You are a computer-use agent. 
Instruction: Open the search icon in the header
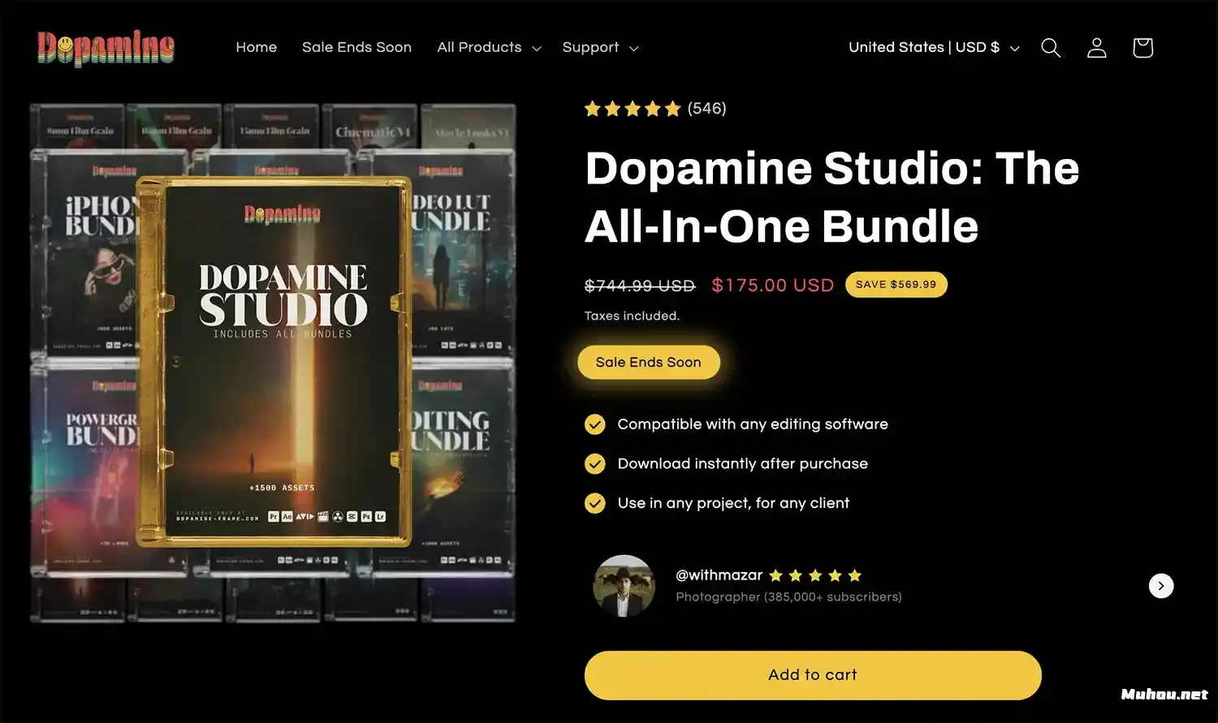coord(1051,48)
